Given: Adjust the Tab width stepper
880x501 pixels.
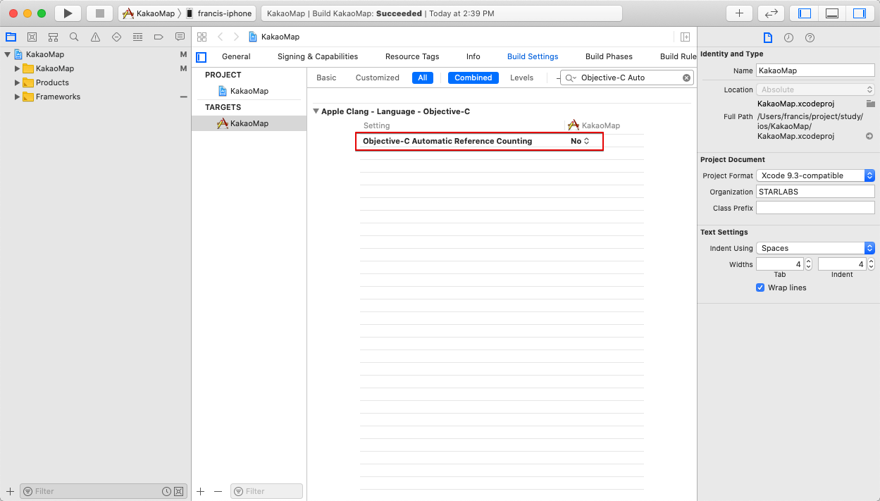Looking at the screenshot, I should tap(808, 264).
